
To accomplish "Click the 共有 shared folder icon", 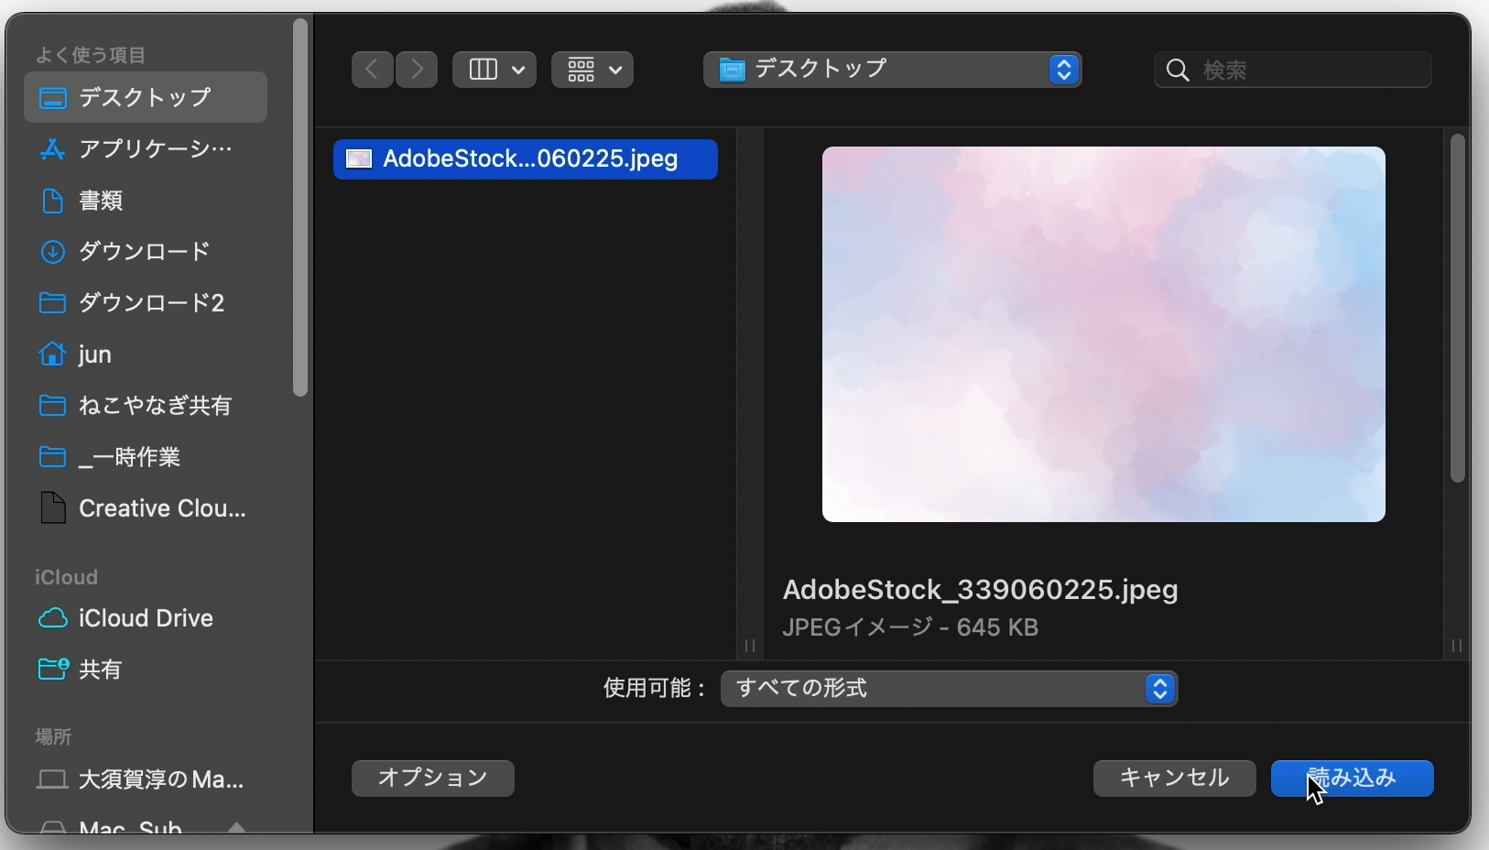I will tap(53, 670).
